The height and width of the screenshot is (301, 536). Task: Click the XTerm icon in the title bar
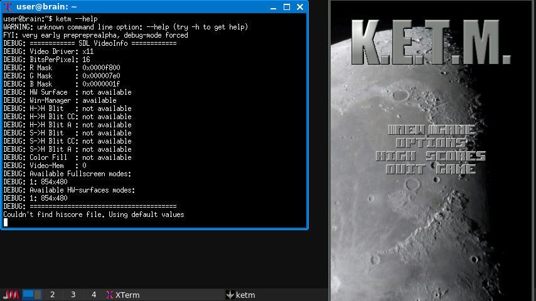(8, 7)
